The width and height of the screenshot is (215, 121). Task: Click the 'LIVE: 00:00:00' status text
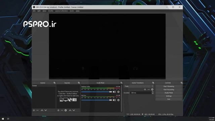pos(135,114)
